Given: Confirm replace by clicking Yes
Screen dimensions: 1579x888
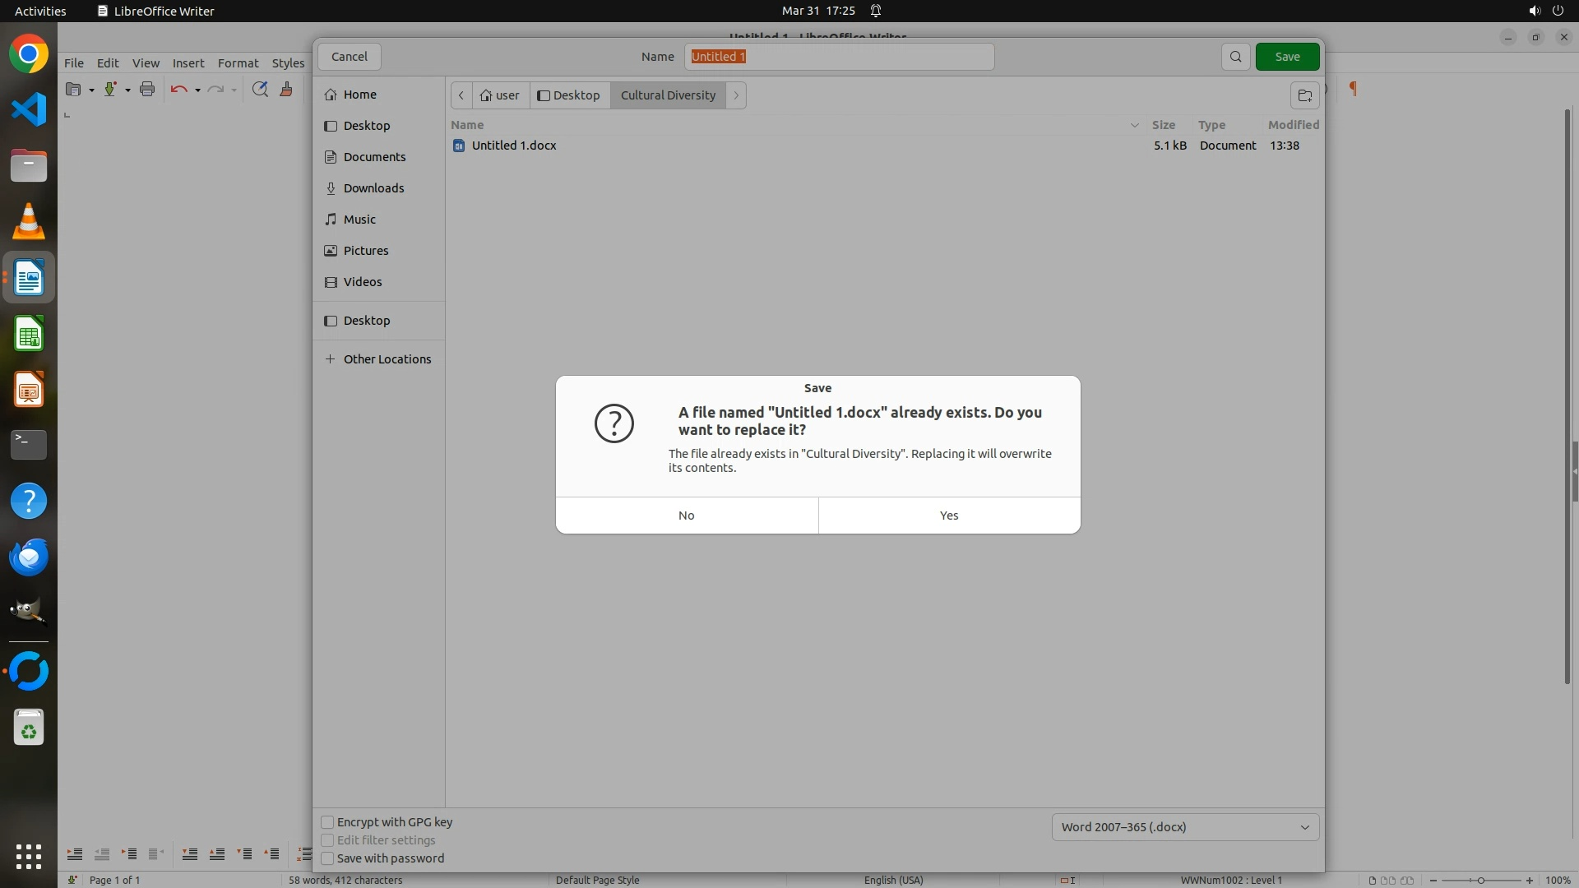Looking at the screenshot, I should (x=949, y=516).
